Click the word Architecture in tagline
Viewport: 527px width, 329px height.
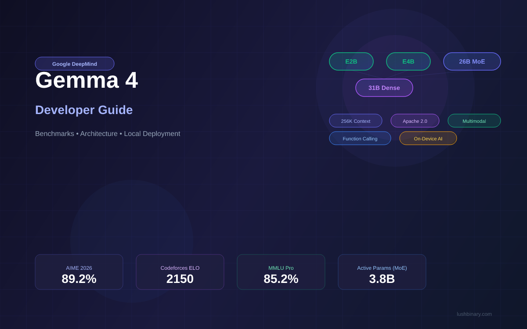point(99,134)
